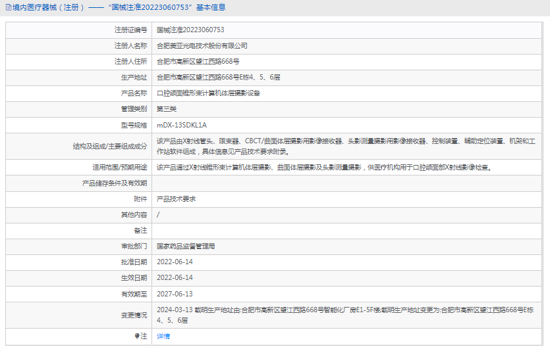Select product name 口腔颌面锥形束计算机体层摄影设备

pyautogui.click(x=208, y=93)
